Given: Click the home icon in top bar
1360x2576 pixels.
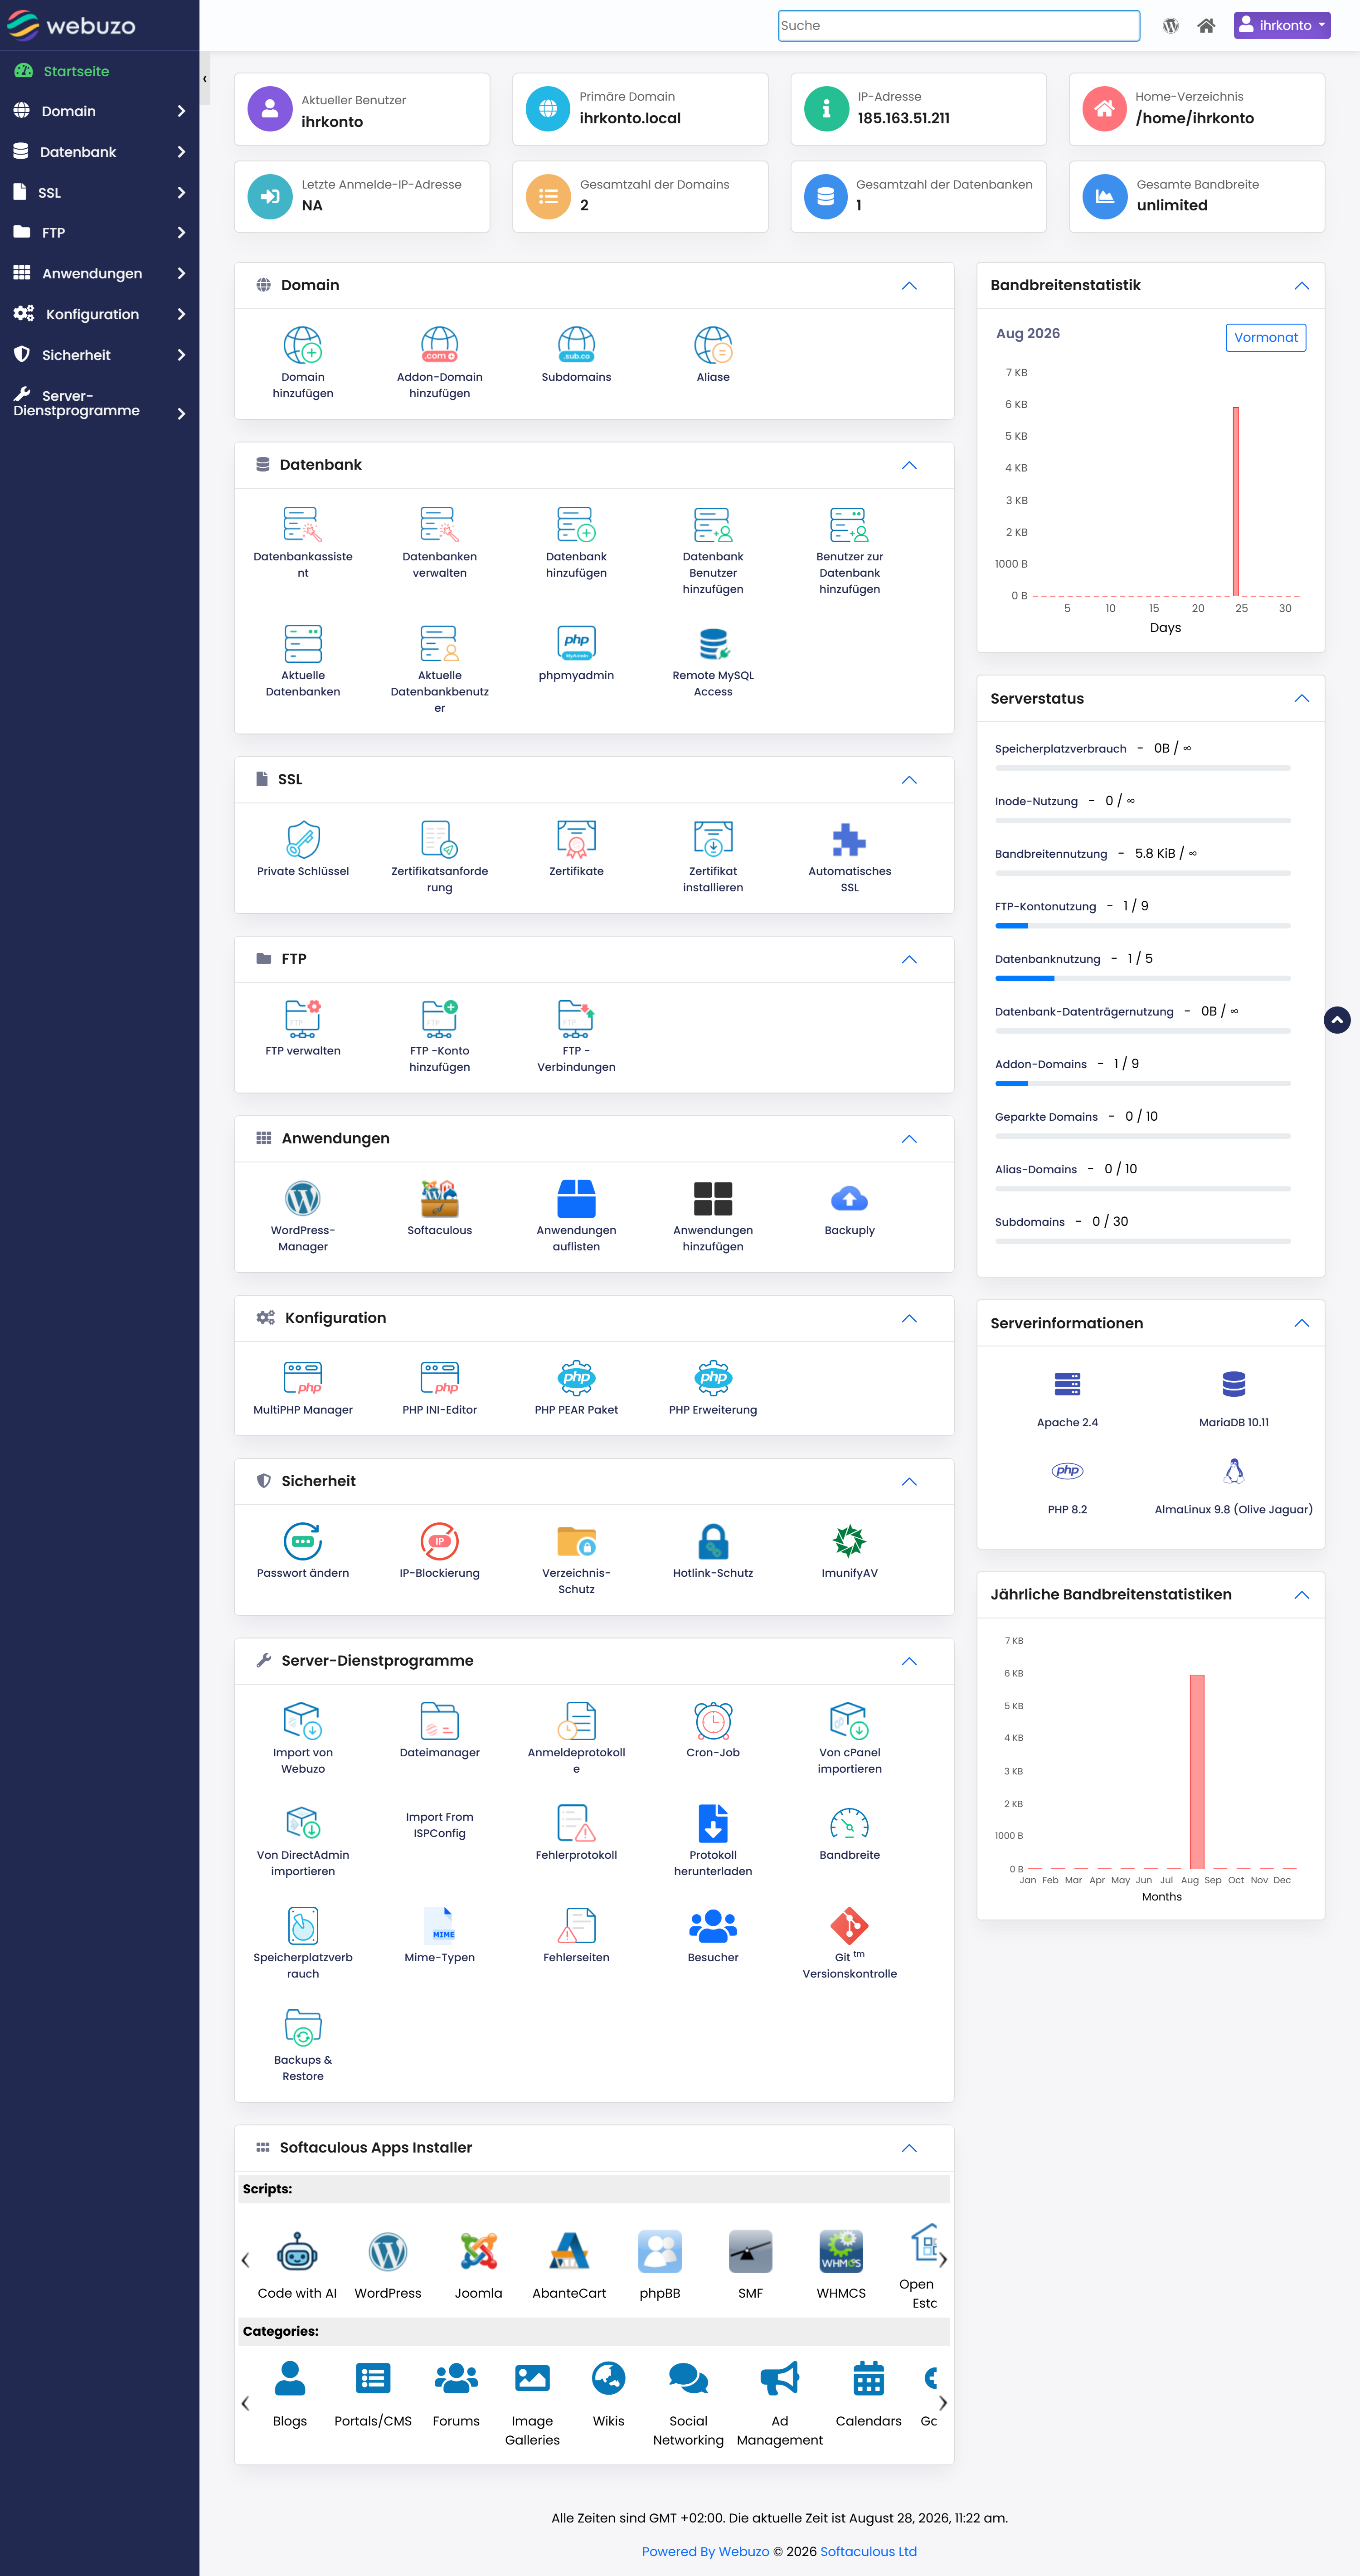Looking at the screenshot, I should (1206, 26).
